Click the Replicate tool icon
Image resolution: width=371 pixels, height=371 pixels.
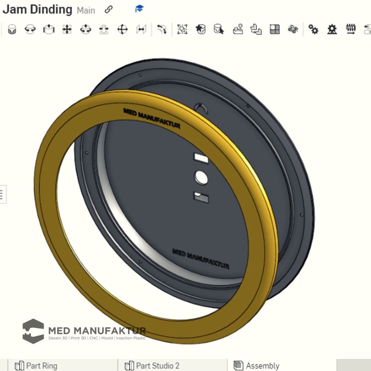238,29
